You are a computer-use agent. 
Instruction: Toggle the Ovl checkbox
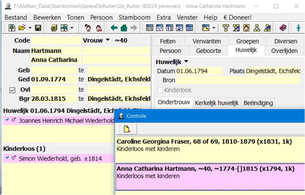click(x=12, y=90)
